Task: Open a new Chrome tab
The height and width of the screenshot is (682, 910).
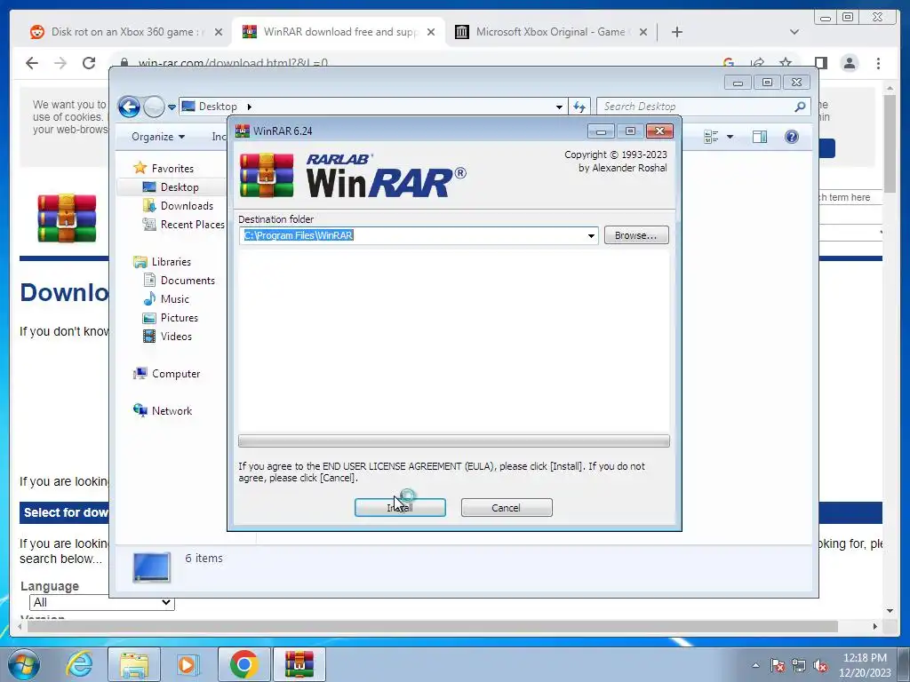Action: click(x=676, y=32)
